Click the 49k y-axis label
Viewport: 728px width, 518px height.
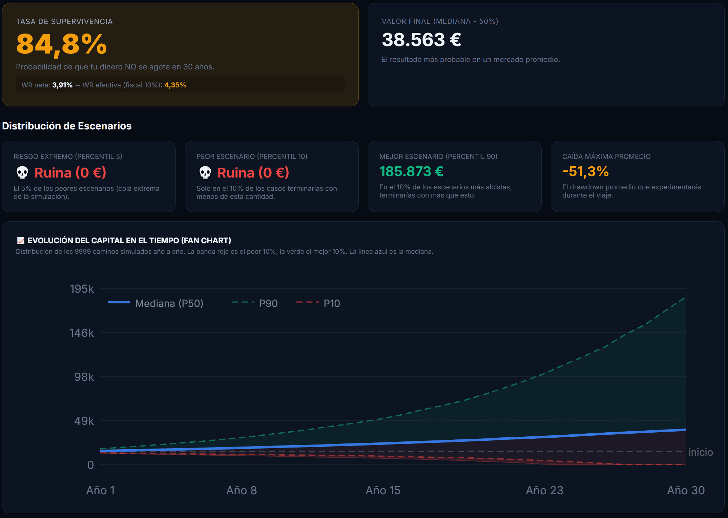click(x=84, y=421)
